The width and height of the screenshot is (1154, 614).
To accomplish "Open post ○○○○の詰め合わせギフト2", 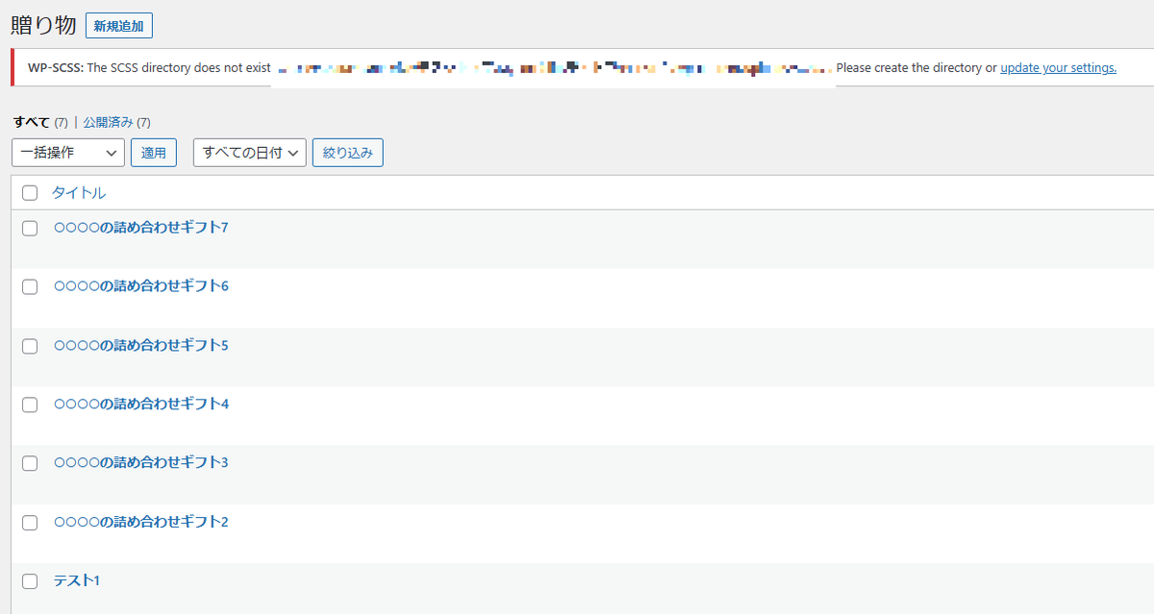I will [x=141, y=522].
